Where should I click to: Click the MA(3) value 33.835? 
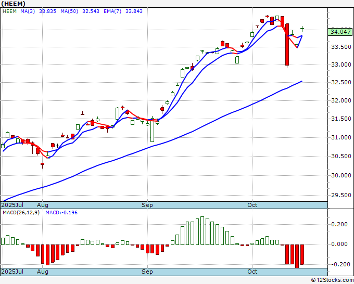(48, 11)
